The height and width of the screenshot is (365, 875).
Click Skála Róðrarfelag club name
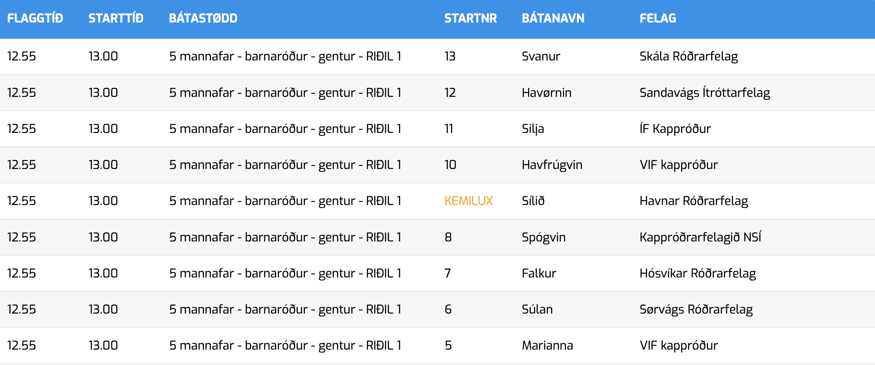click(x=689, y=56)
